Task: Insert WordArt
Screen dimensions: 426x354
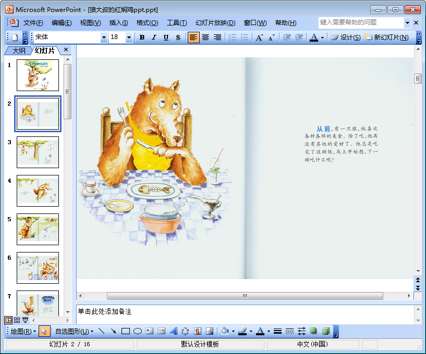Action: (x=173, y=331)
